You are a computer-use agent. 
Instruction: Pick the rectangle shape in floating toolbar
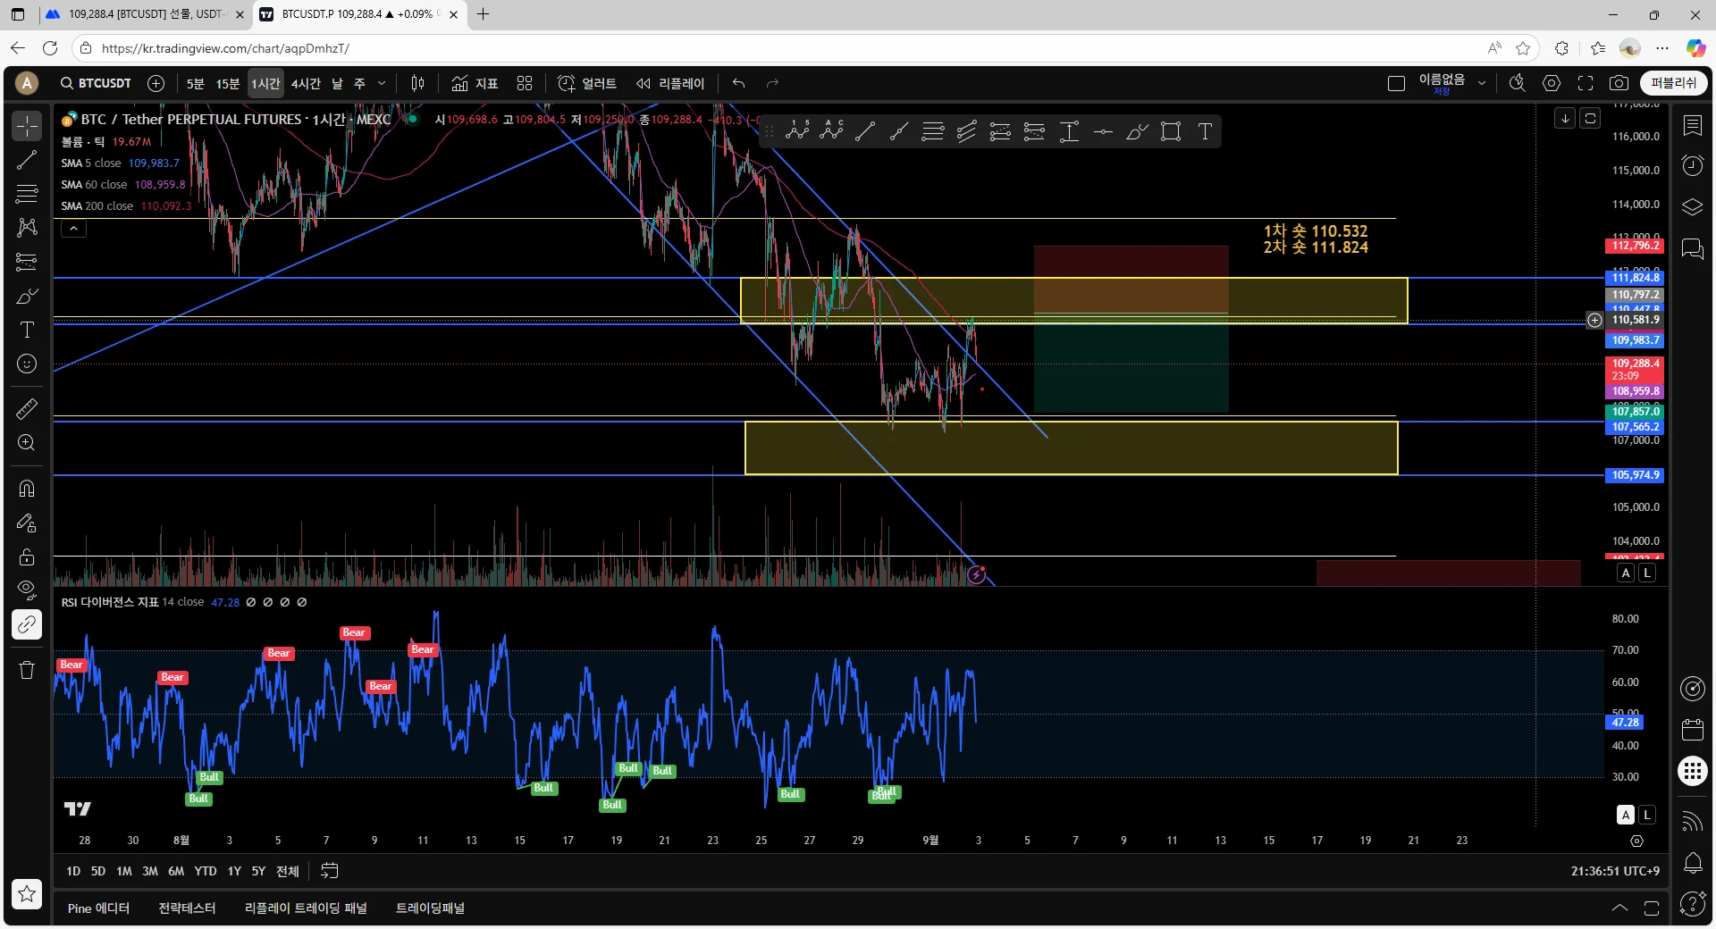1171,131
